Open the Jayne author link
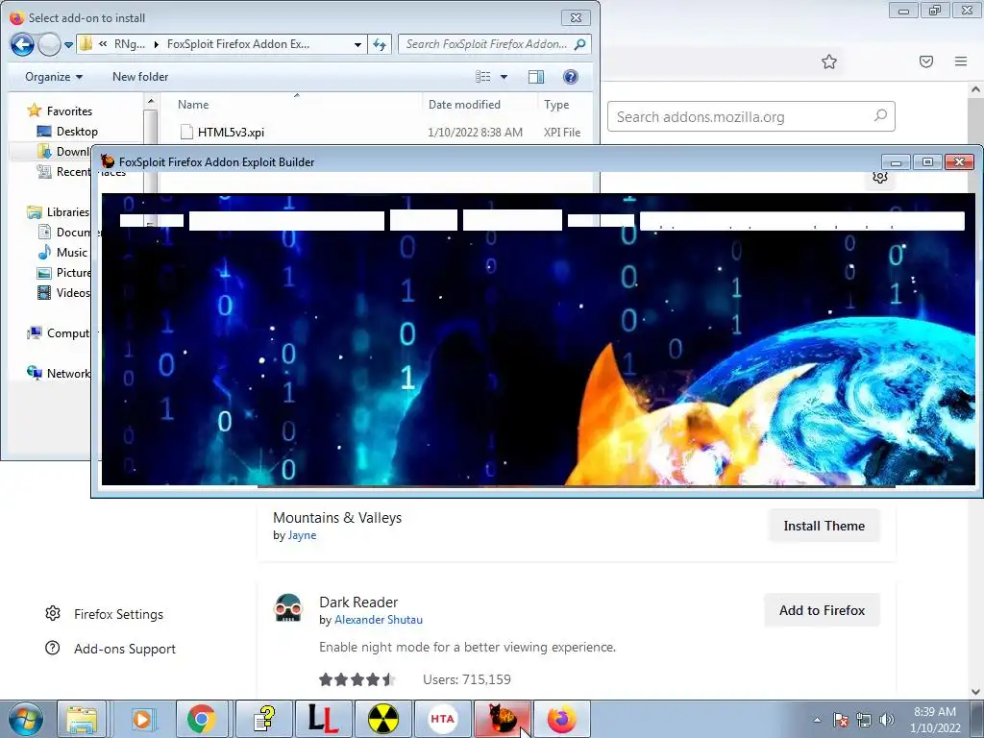984x738 pixels. 302,535
